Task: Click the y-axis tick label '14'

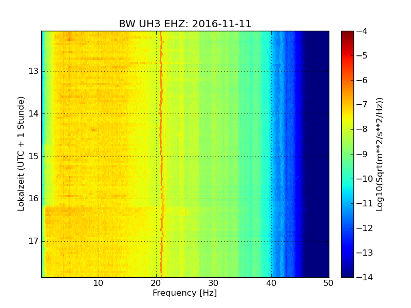Action: pos(33,113)
